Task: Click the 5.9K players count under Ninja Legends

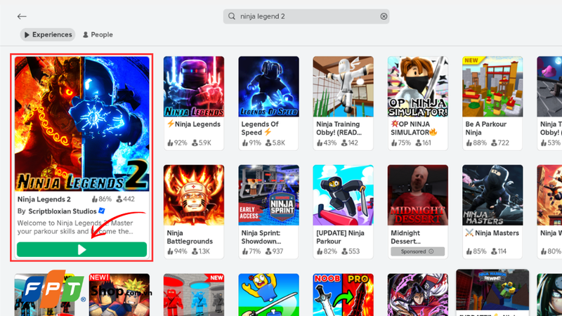Action: coord(202,143)
